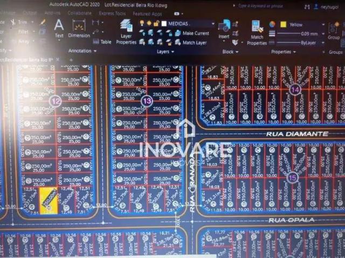Viewport: 345px width, 258px height.
Task: Click Edit Attributes icon in Block panel
Action: (235, 42)
